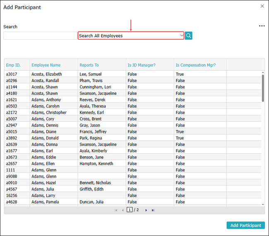This screenshot has width=269, height=236.
Task: Sort by the Emp ID. column header
Action: (13, 65)
